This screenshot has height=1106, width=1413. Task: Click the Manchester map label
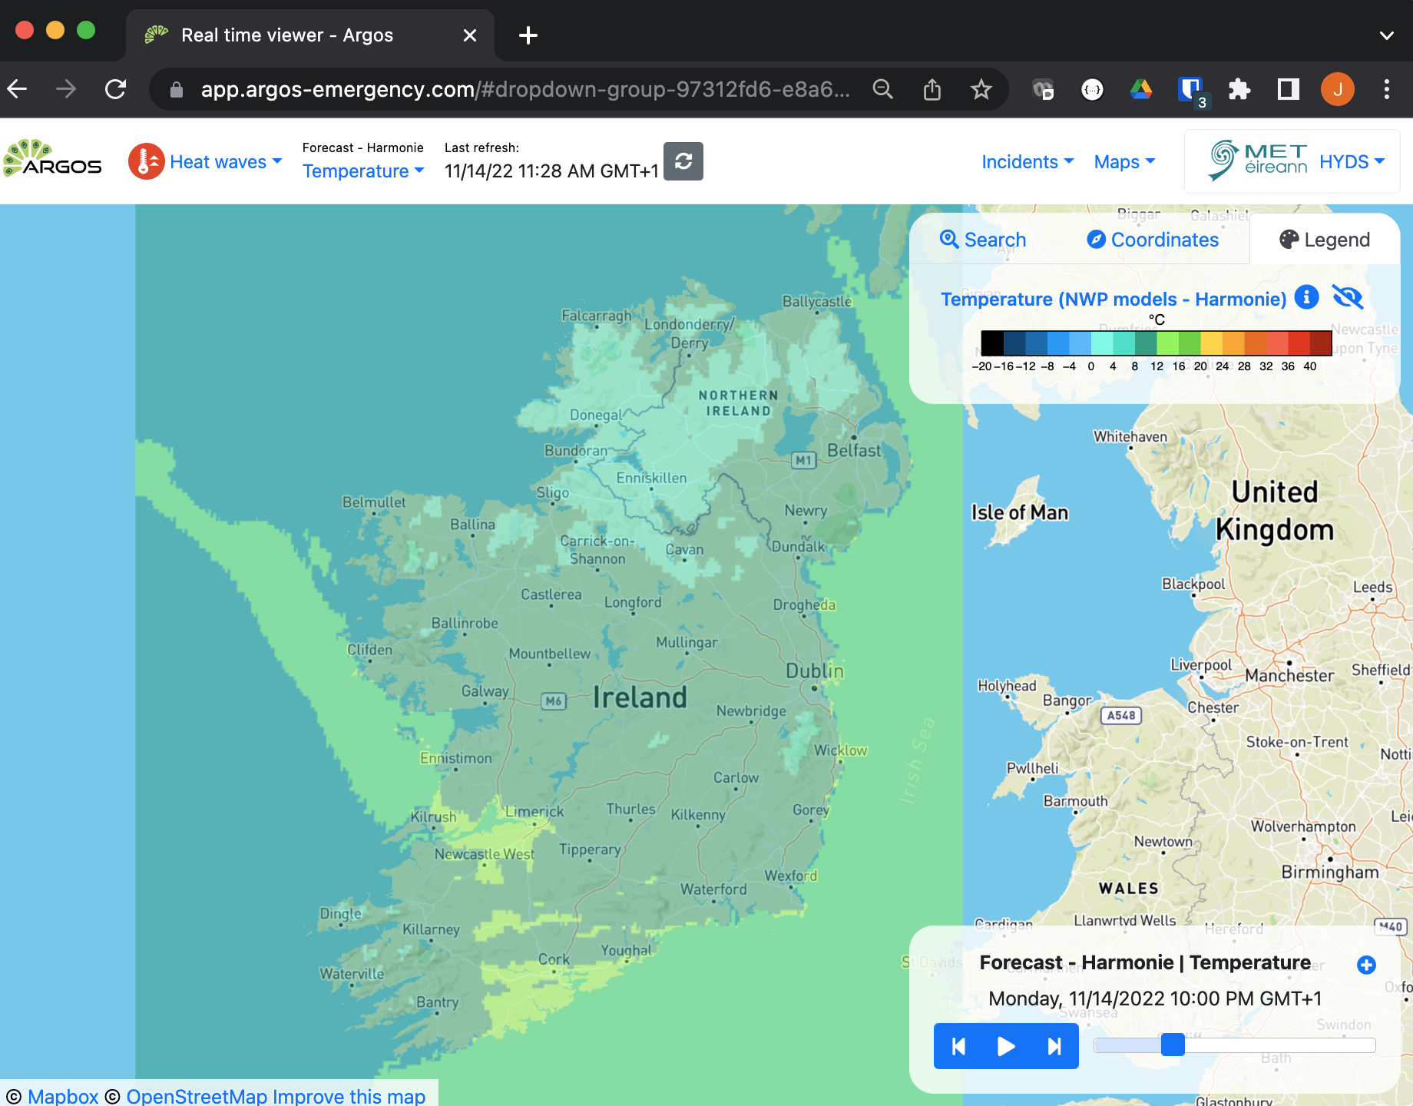[1289, 676]
